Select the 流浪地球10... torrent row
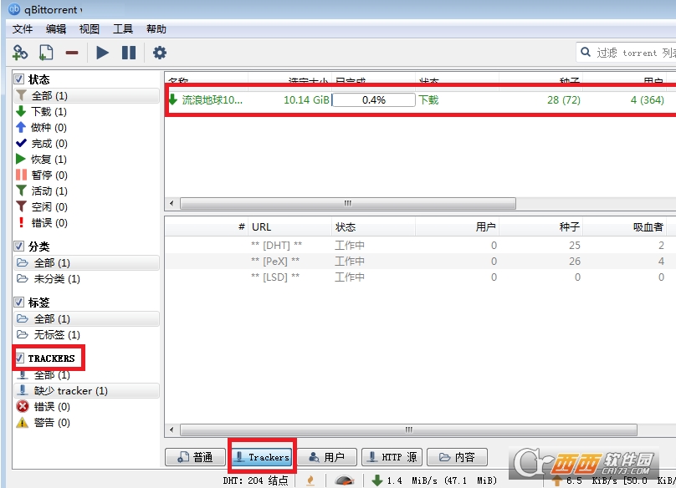This screenshot has width=676, height=488. (420, 100)
